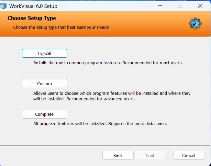Select the Typical setup type
211x166 pixels.
point(44,53)
